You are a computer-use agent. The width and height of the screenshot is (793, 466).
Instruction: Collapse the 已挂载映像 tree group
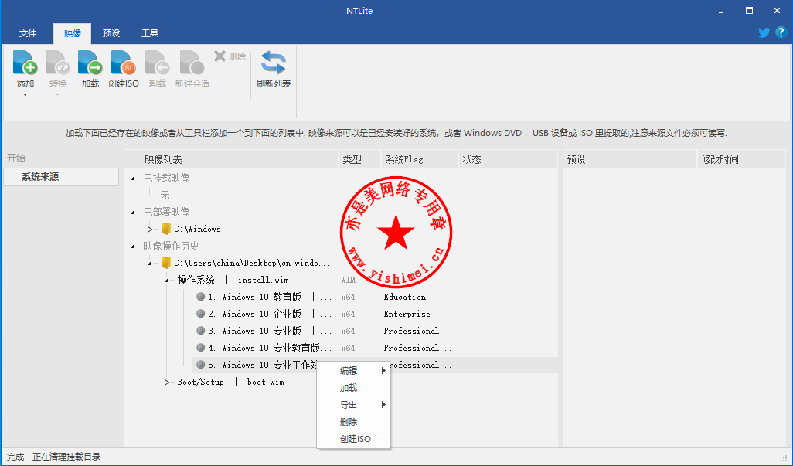[x=133, y=178]
